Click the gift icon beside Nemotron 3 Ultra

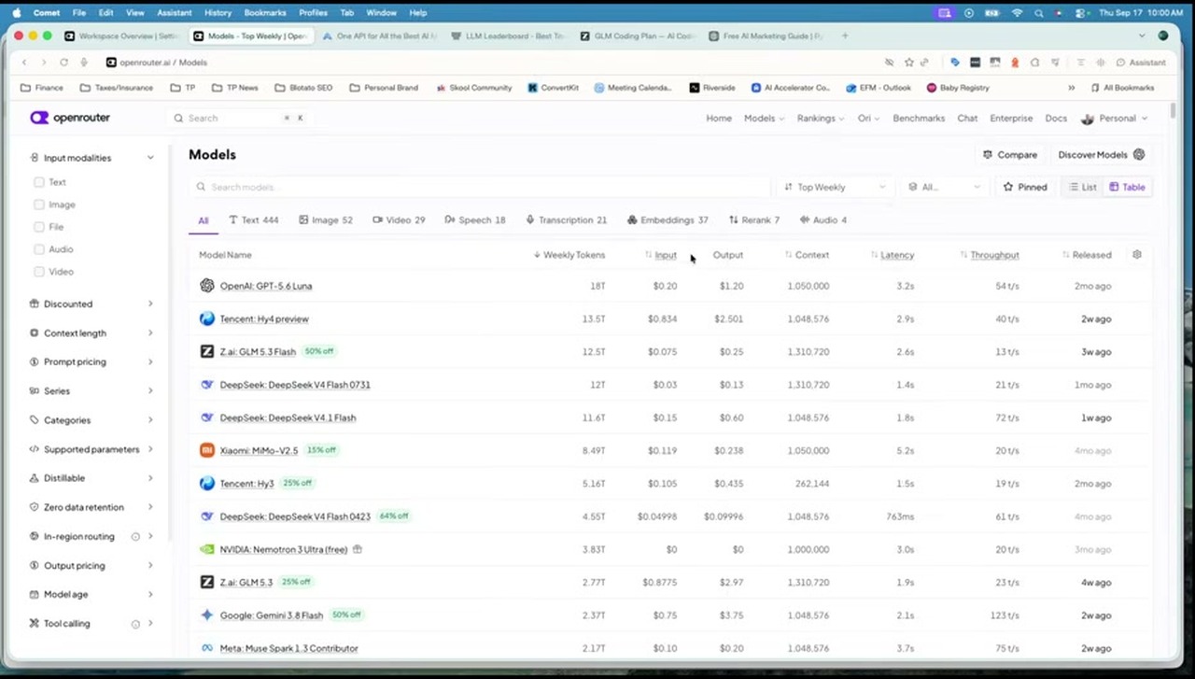358,549
